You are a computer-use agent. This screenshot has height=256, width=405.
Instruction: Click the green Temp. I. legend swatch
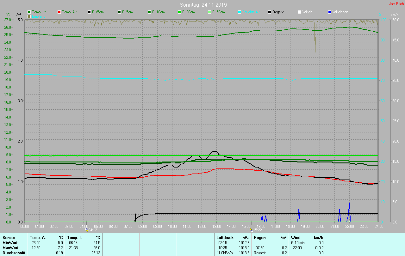pyautogui.click(x=29, y=12)
